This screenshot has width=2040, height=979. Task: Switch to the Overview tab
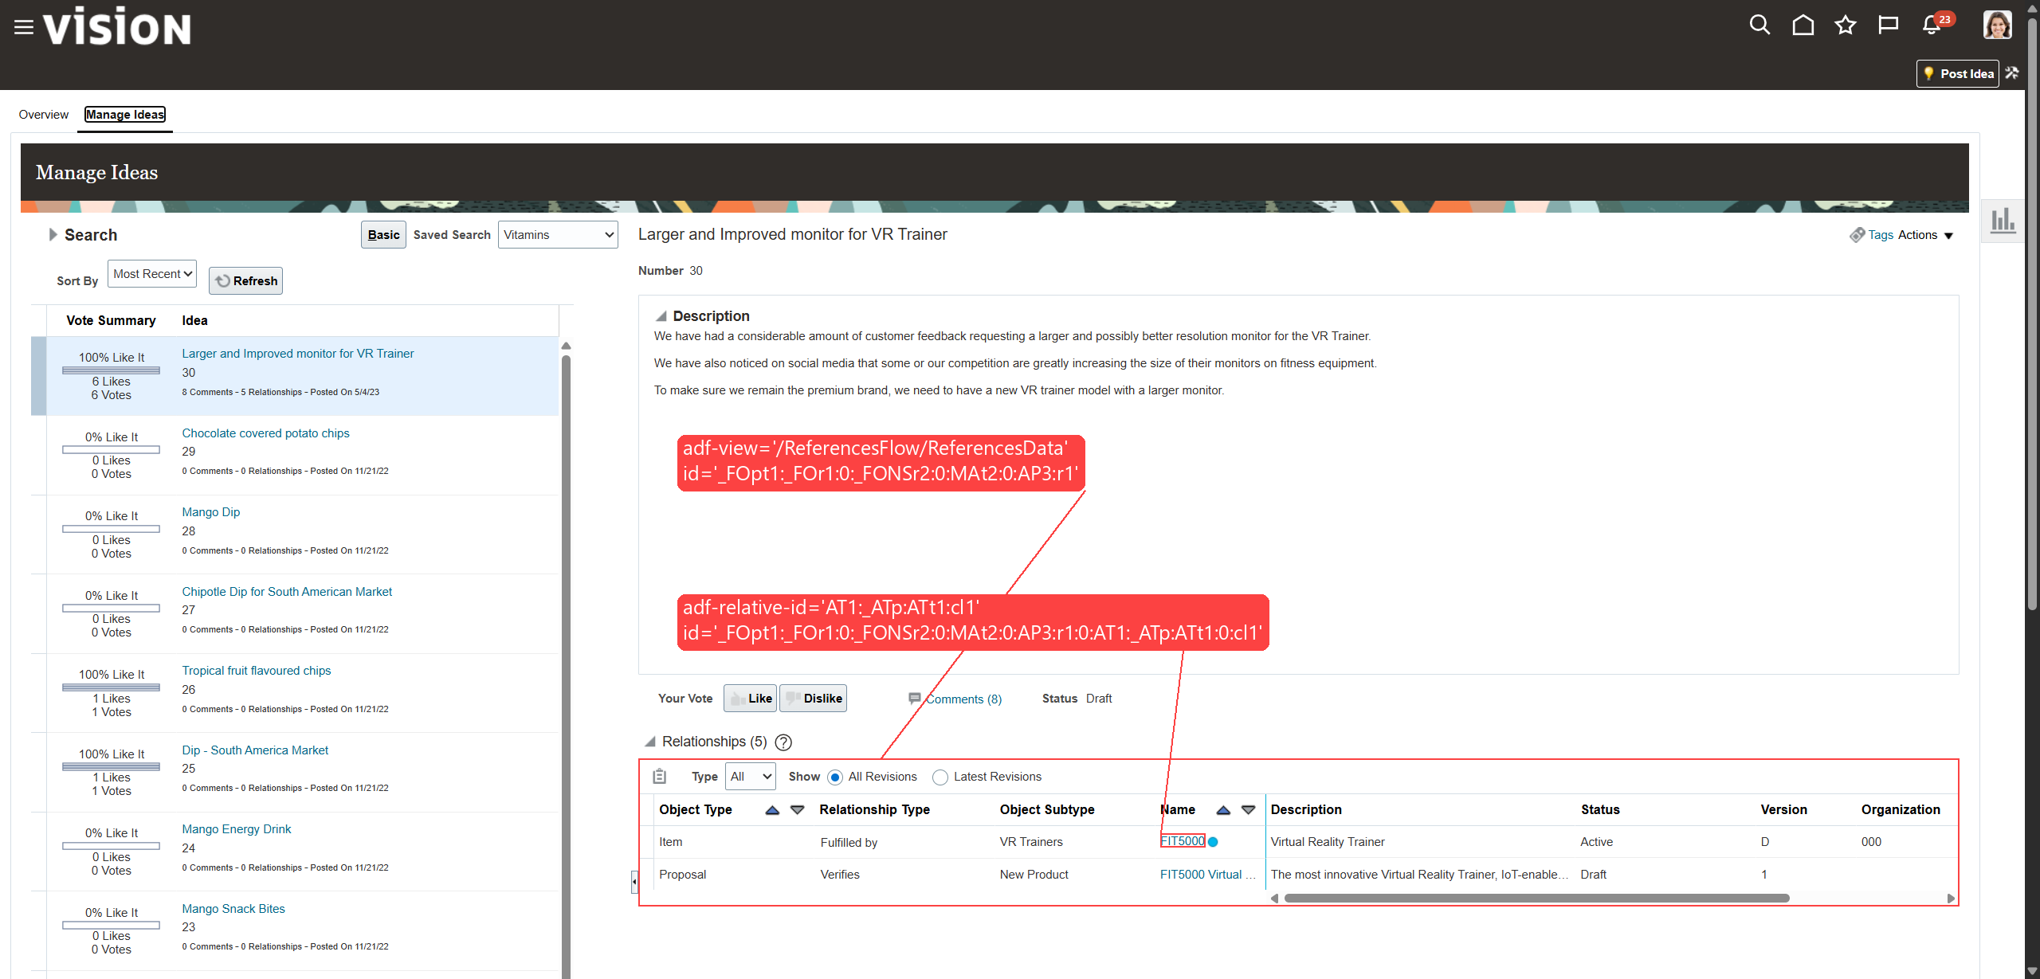pyautogui.click(x=44, y=115)
